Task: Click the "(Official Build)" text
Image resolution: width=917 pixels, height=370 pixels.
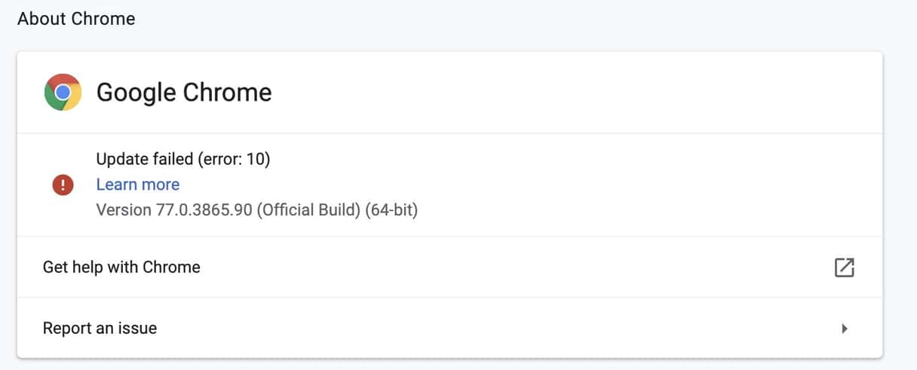Action: [308, 209]
